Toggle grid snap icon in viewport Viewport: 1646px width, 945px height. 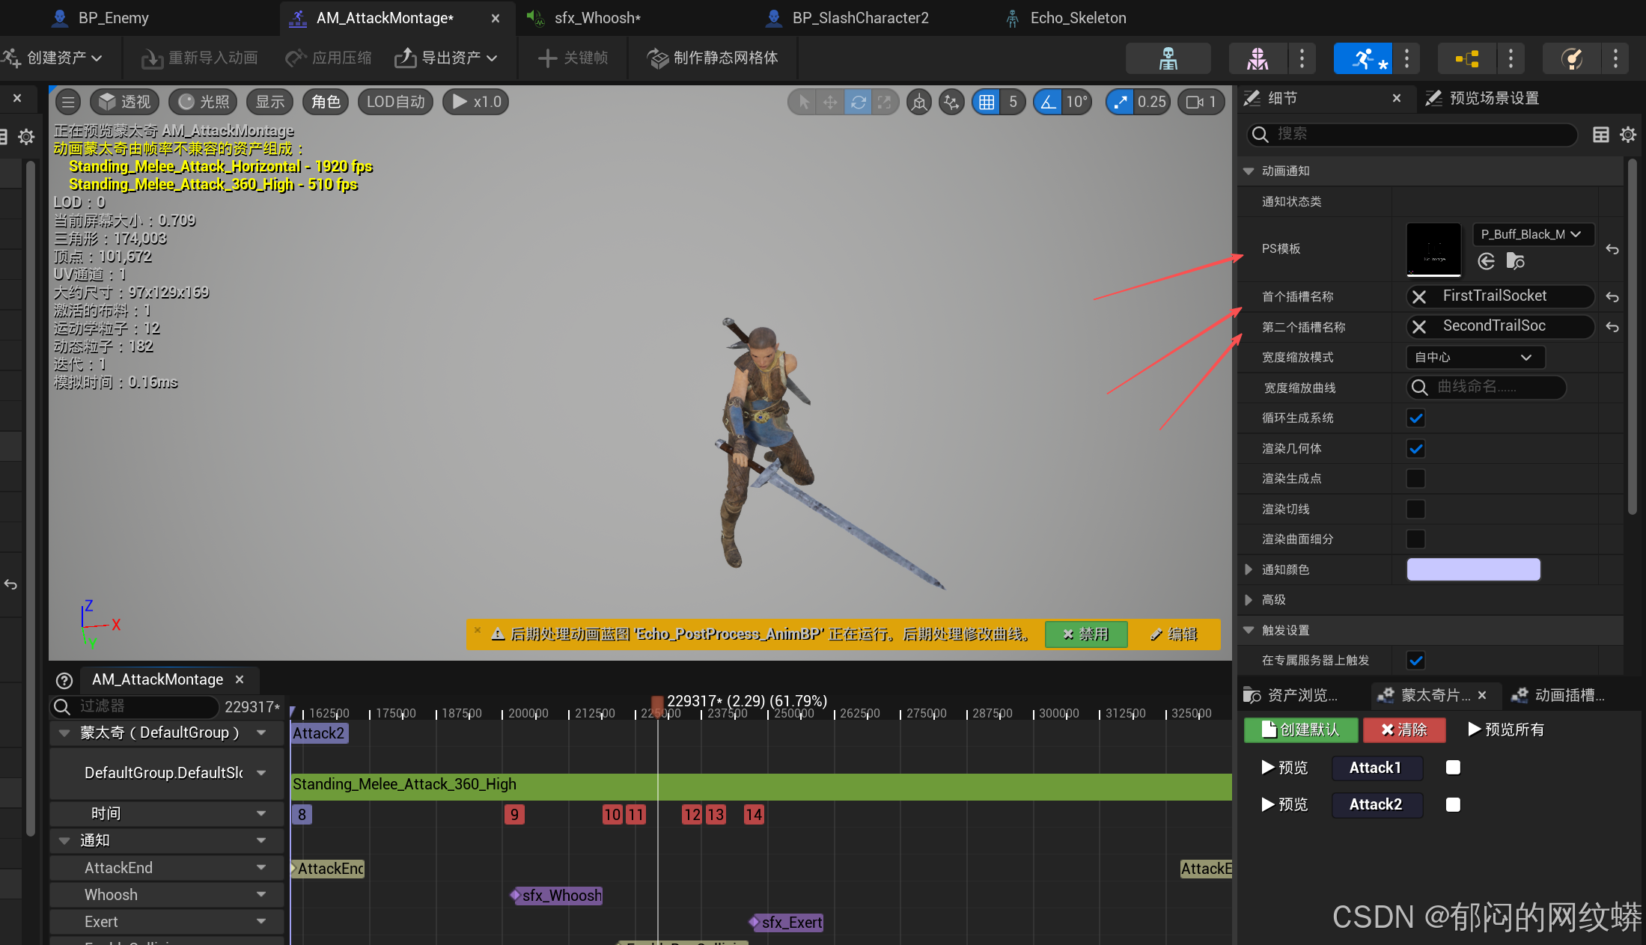coord(987,102)
